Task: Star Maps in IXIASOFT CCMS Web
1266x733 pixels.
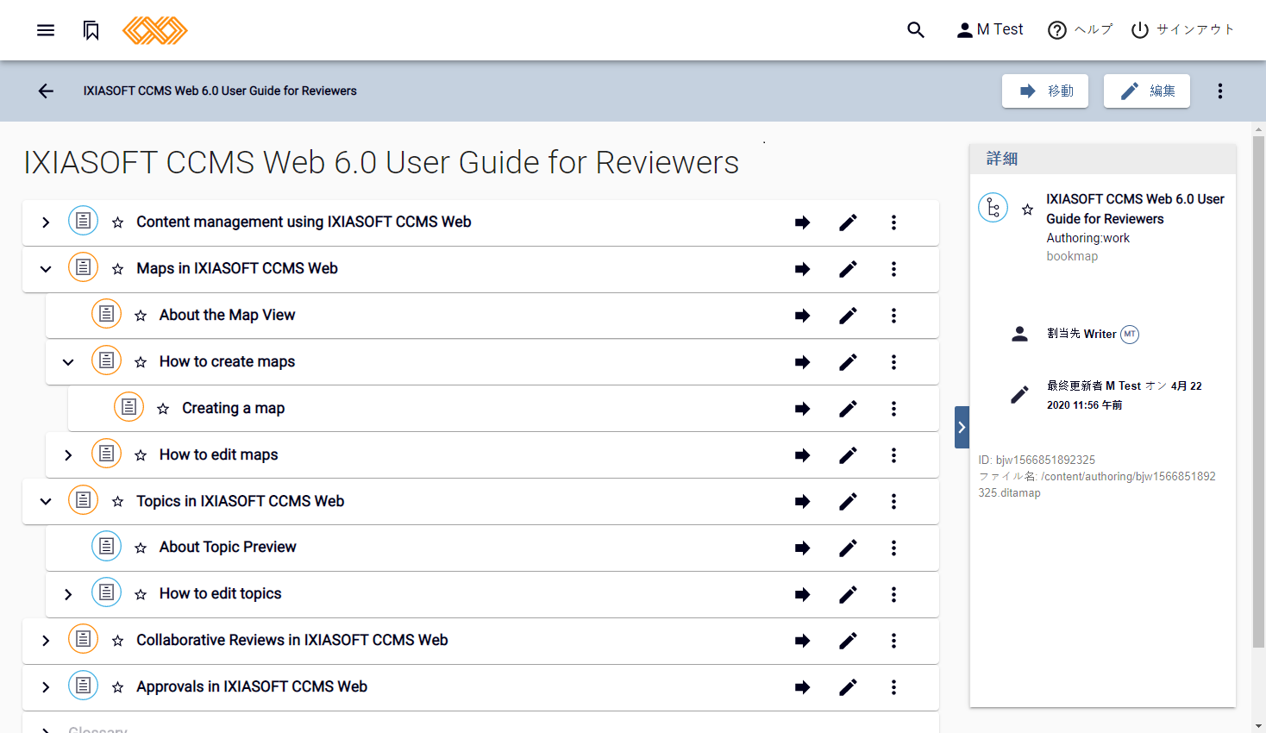Action: coord(118,269)
